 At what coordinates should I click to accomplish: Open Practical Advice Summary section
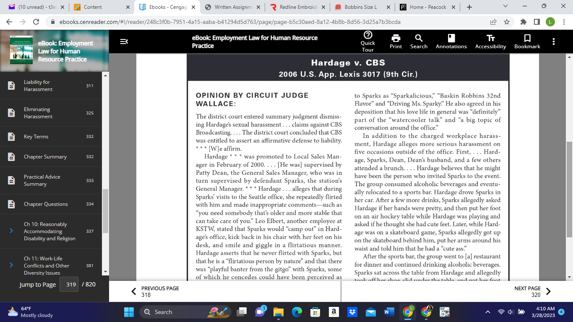coord(51,180)
